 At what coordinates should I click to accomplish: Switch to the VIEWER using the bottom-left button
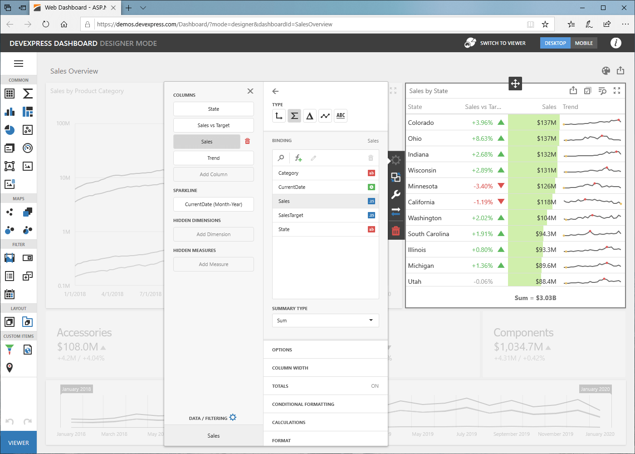point(18,442)
